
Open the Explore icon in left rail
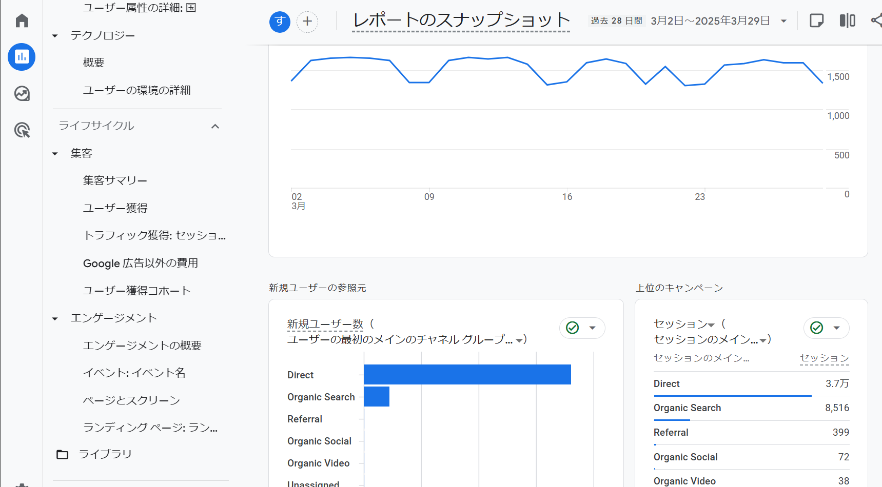pyautogui.click(x=22, y=94)
